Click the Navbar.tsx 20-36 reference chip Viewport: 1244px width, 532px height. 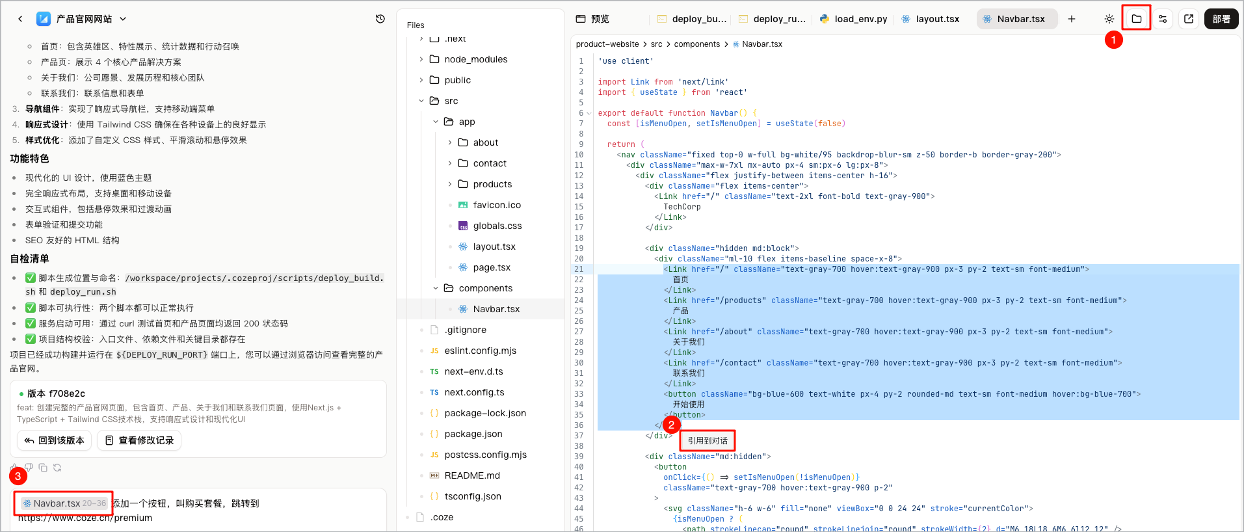(x=64, y=503)
